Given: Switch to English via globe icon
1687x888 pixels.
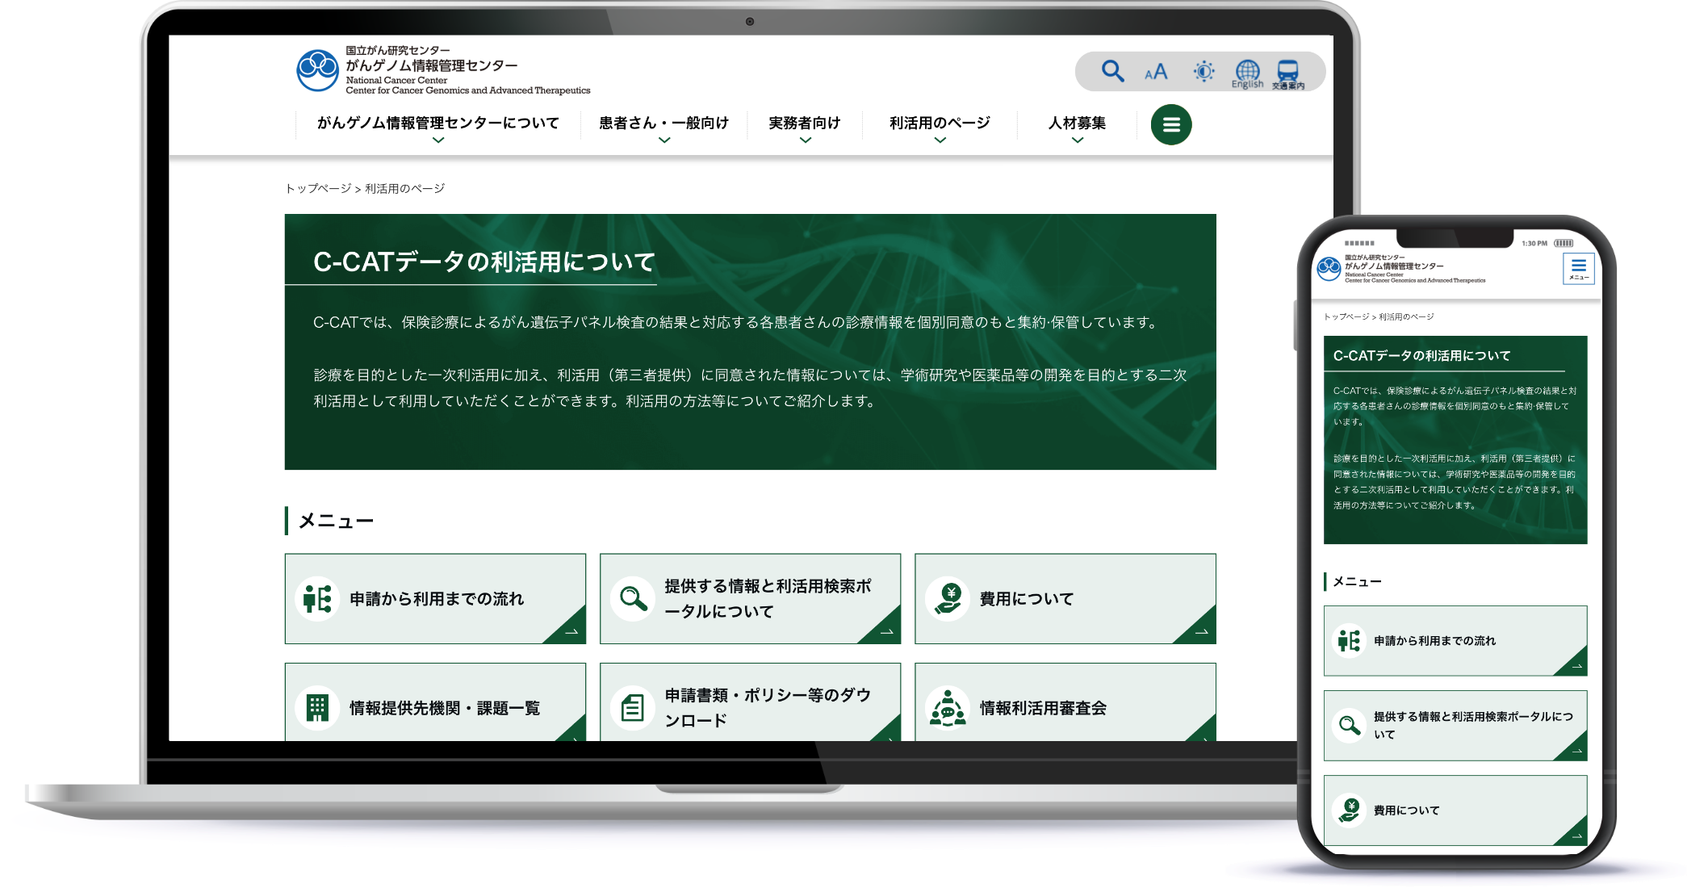Looking at the screenshot, I should [x=1247, y=73].
